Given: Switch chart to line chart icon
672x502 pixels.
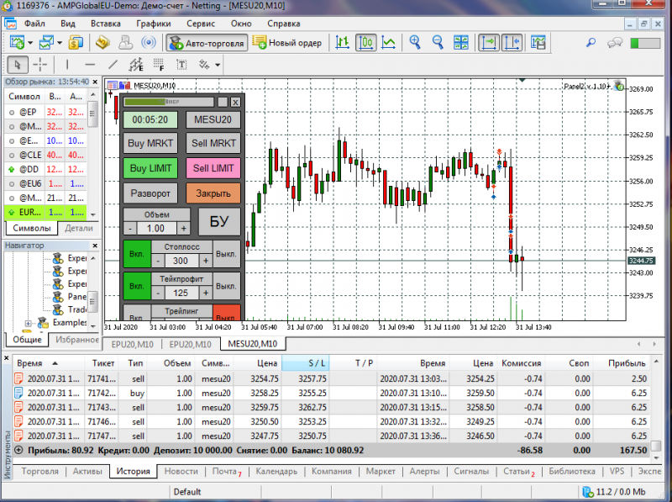Looking at the screenshot, I should [x=388, y=43].
